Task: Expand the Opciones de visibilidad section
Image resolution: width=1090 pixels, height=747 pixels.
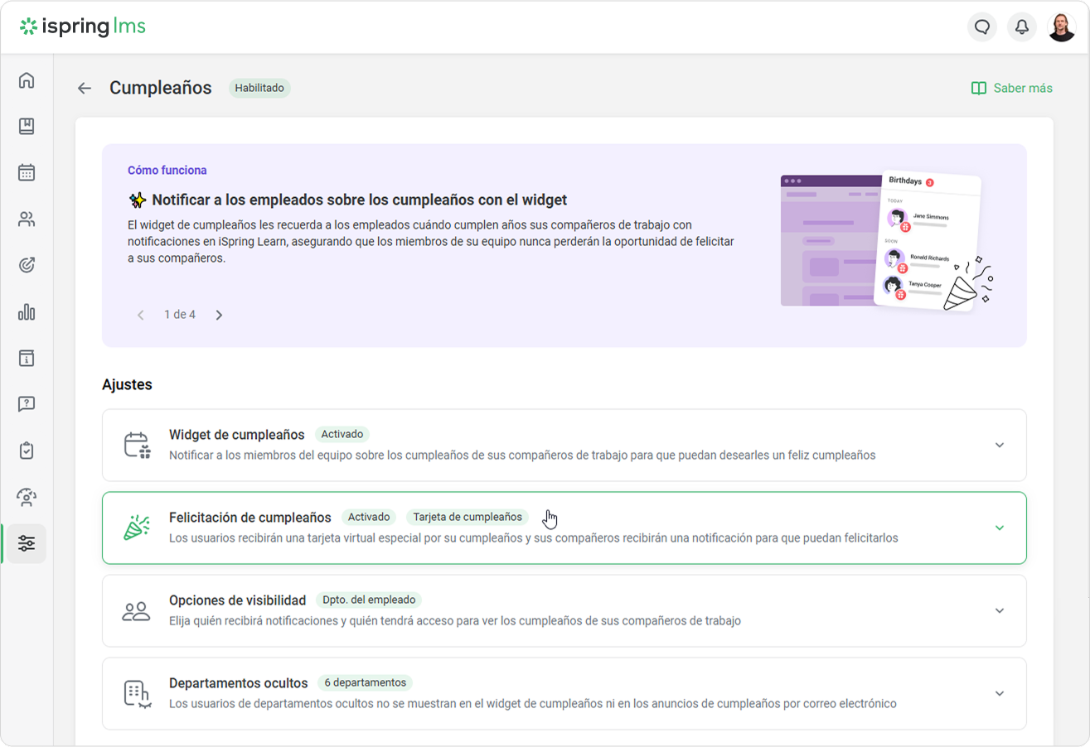Action: 999,611
